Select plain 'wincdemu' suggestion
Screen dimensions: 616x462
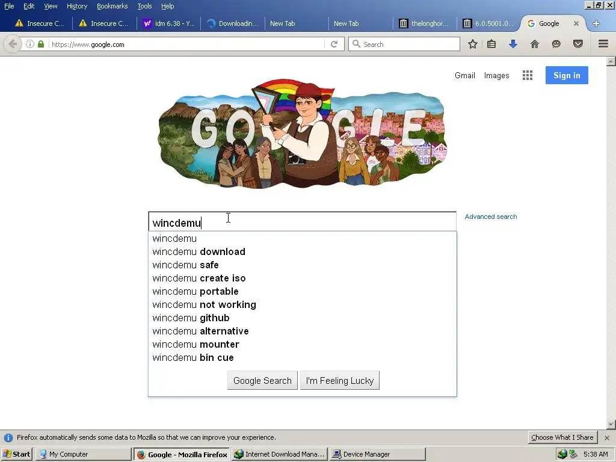click(x=303, y=238)
